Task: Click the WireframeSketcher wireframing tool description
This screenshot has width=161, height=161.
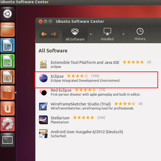Action: pos(92,108)
